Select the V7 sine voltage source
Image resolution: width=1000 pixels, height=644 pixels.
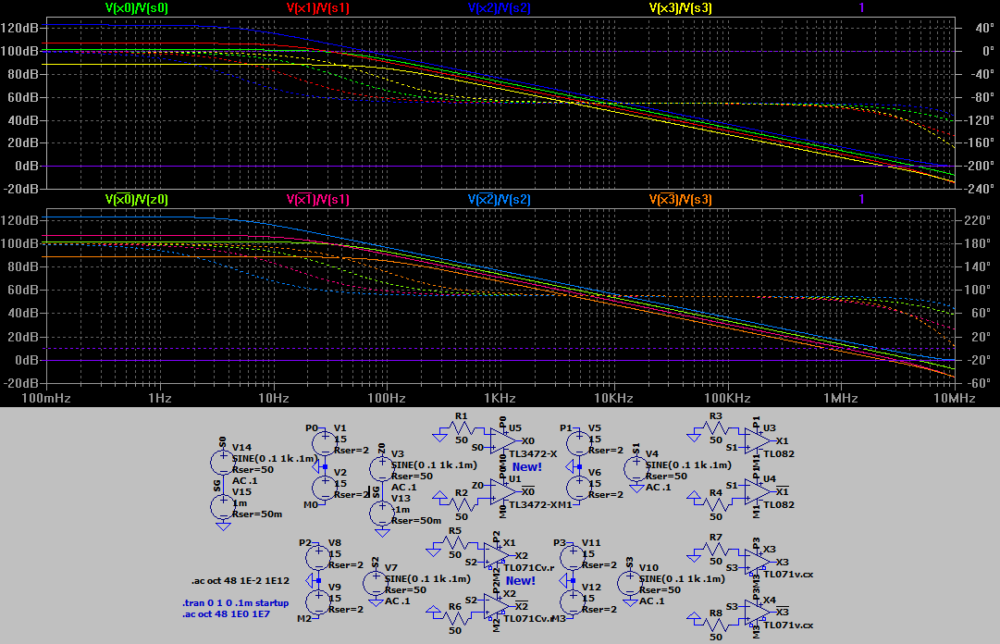pos(375,582)
